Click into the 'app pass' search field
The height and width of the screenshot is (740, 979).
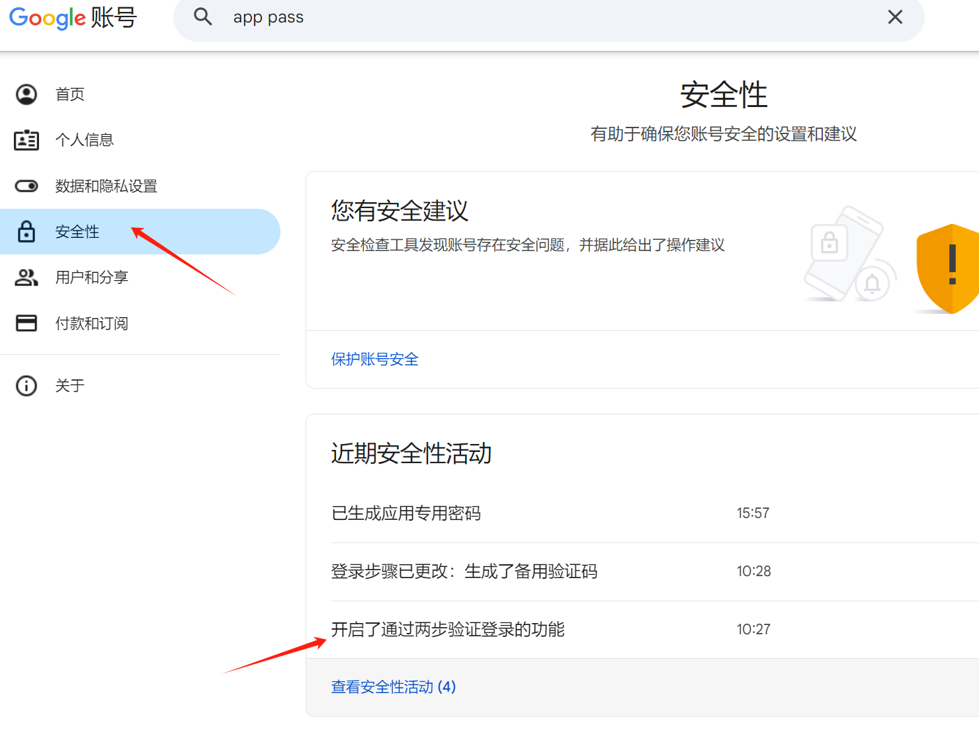(x=549, y=18)
